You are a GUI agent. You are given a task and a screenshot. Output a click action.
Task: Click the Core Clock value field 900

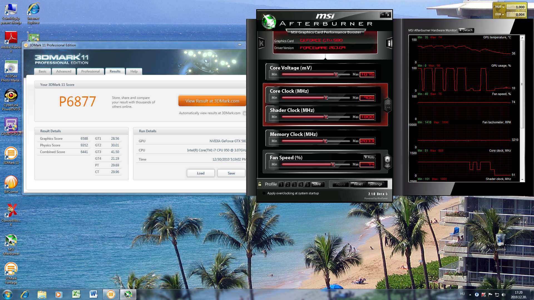(367, 98)
